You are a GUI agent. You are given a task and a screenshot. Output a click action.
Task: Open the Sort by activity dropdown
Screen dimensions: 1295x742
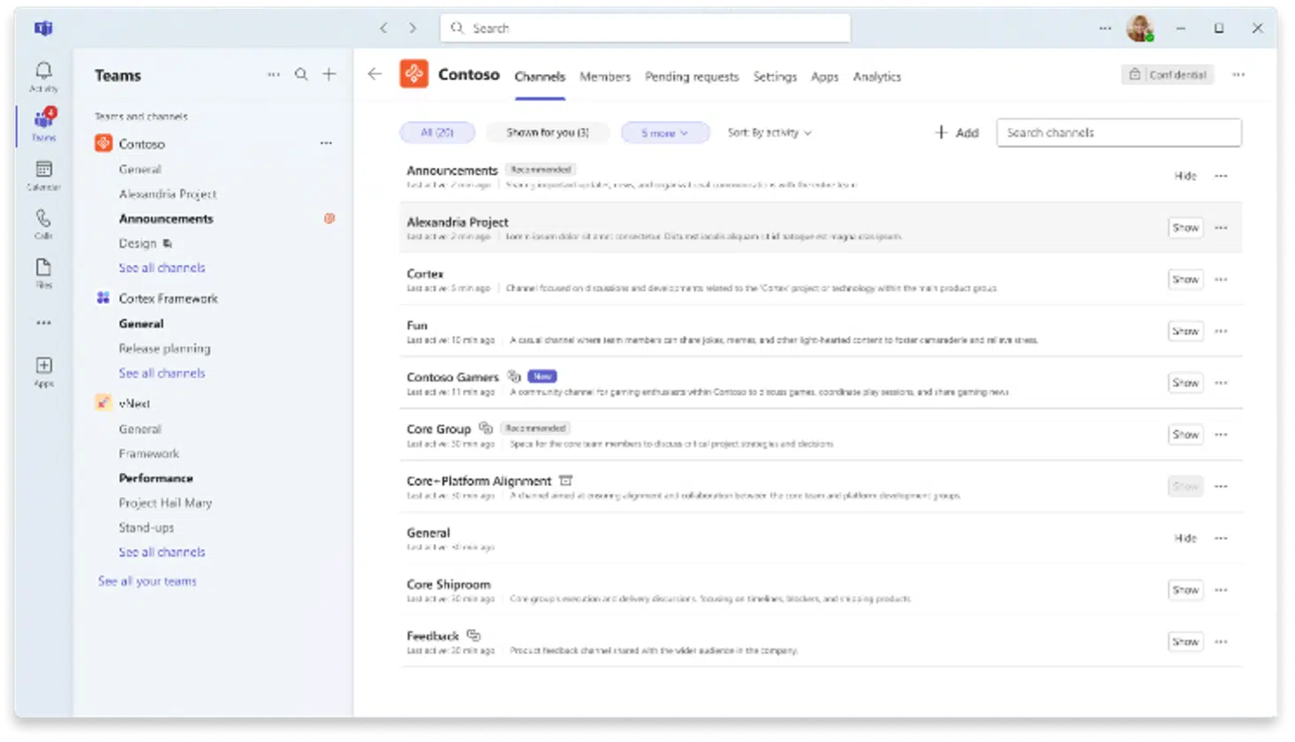point(769,132)
